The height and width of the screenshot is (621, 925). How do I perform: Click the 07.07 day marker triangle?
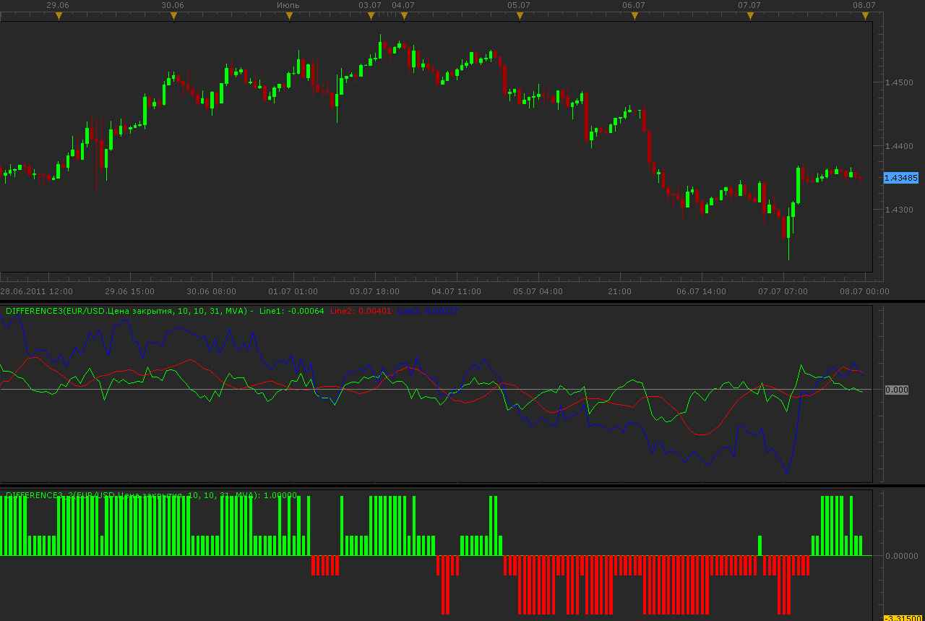click(750, 16)
